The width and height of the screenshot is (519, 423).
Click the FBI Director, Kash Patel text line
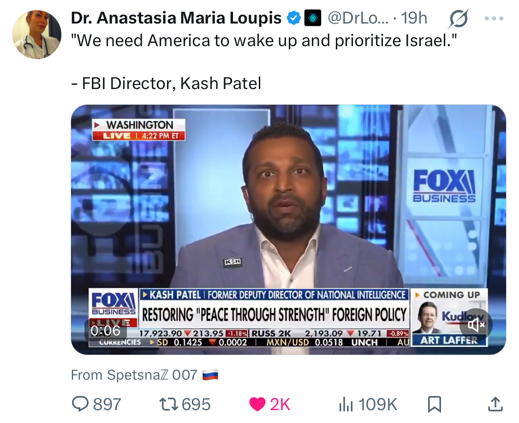(166, 83)
